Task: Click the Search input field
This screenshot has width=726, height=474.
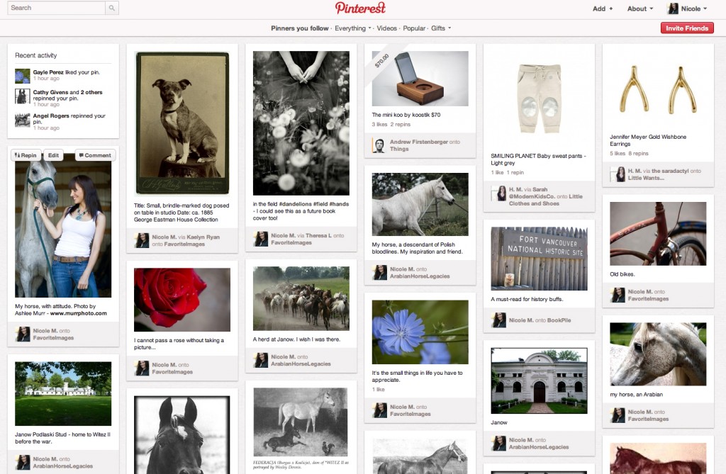Action: point(56,8)
